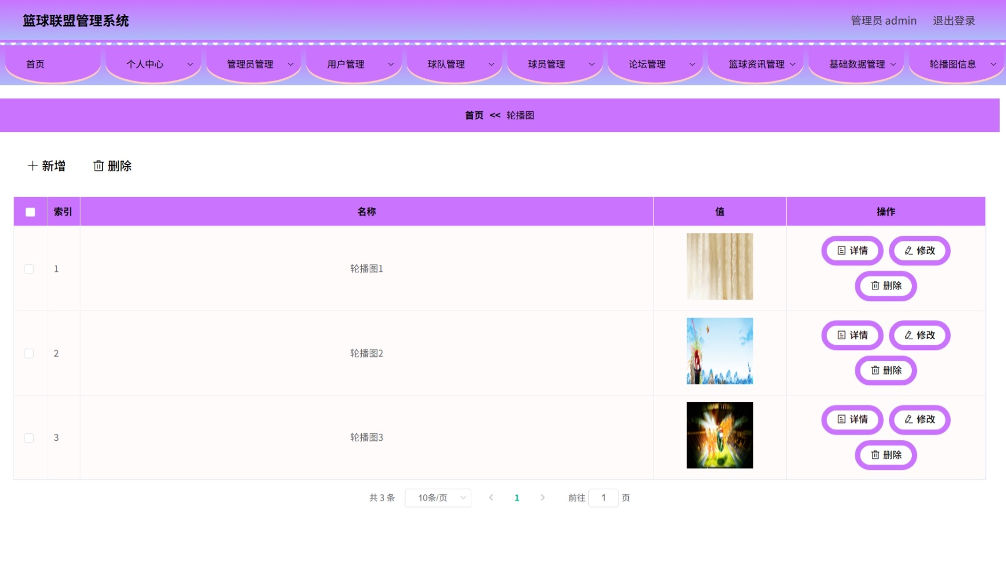The width and height of the screenshot is (1006, 572).
Task: Check the checkbox for row 轮播图1
Action: 29,269
